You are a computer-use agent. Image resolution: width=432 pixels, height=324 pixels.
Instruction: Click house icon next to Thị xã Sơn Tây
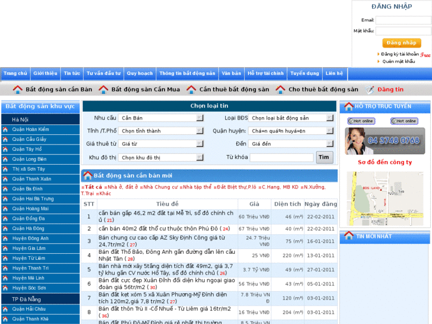pyautogui.click(x=5, y=169)
